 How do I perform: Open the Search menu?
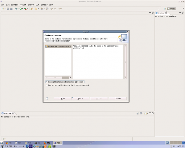pyautogui.click(x=23, y=5)
